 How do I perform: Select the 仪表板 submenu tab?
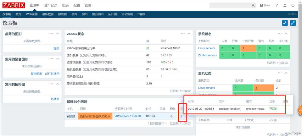pos(7,14)
